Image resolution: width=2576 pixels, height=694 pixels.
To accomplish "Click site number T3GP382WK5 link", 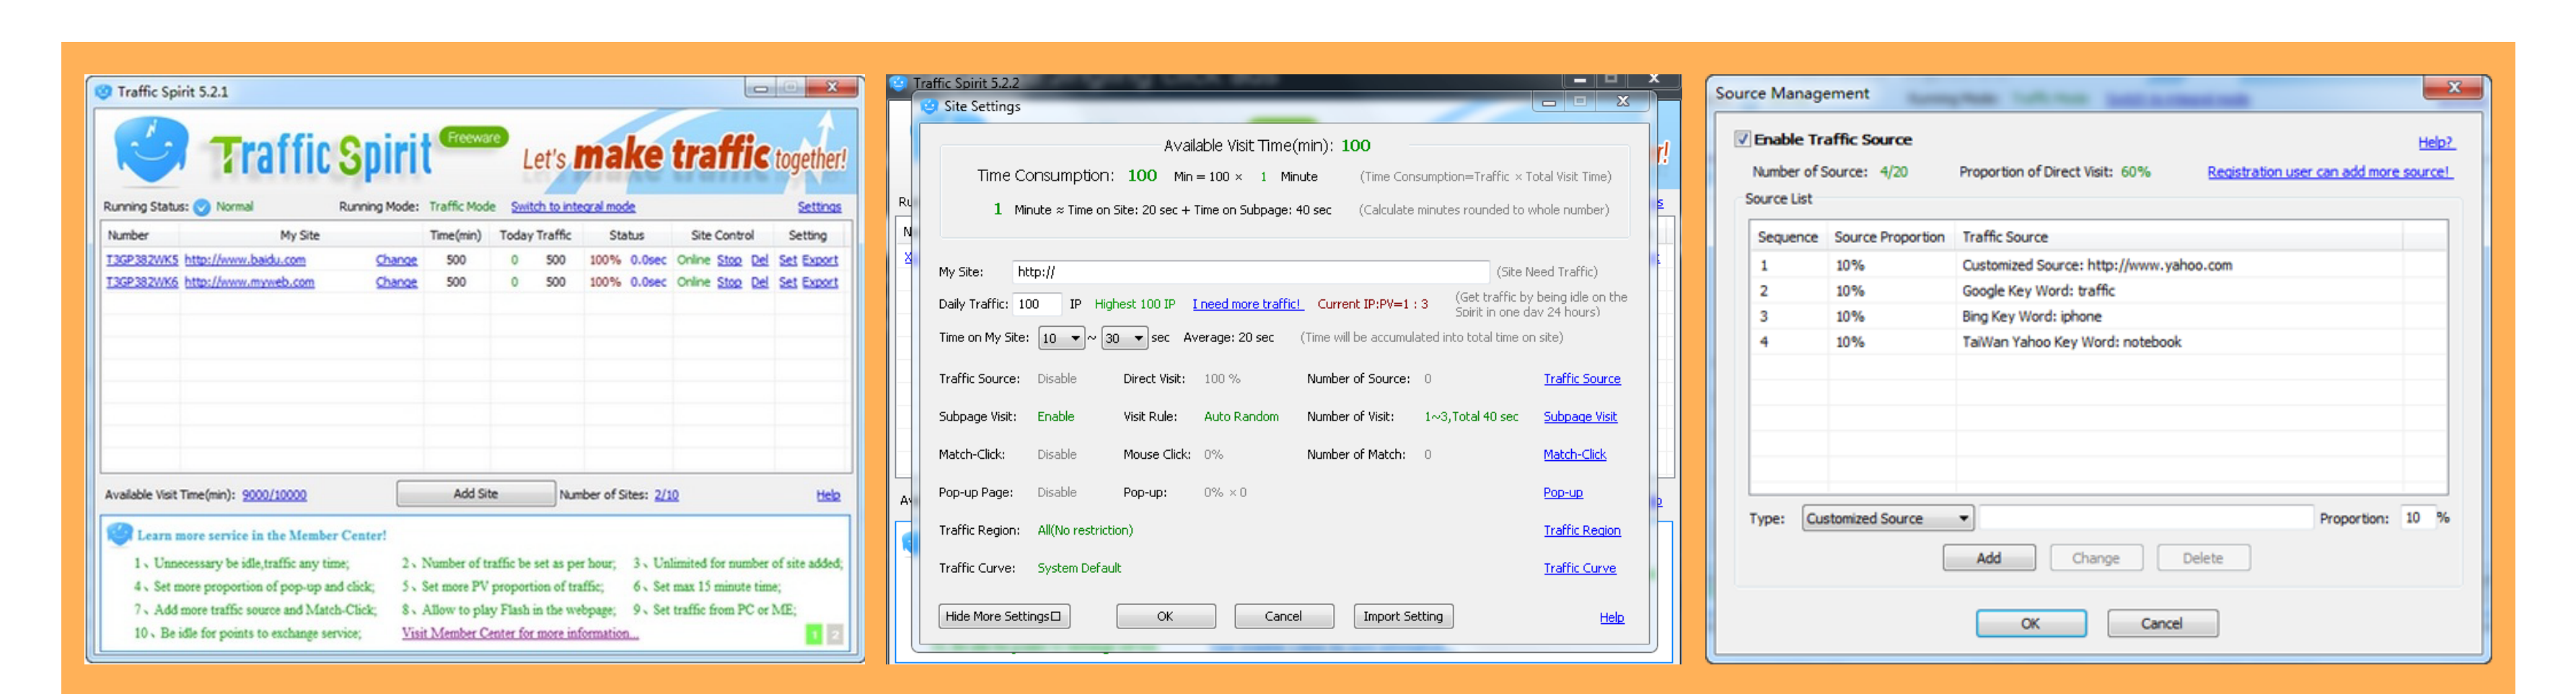I will (x=142, y=260).
